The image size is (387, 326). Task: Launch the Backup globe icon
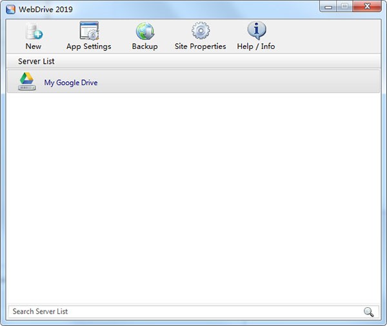145,32
